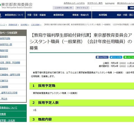Open 教職員関連 breadcrumb link

13,25
